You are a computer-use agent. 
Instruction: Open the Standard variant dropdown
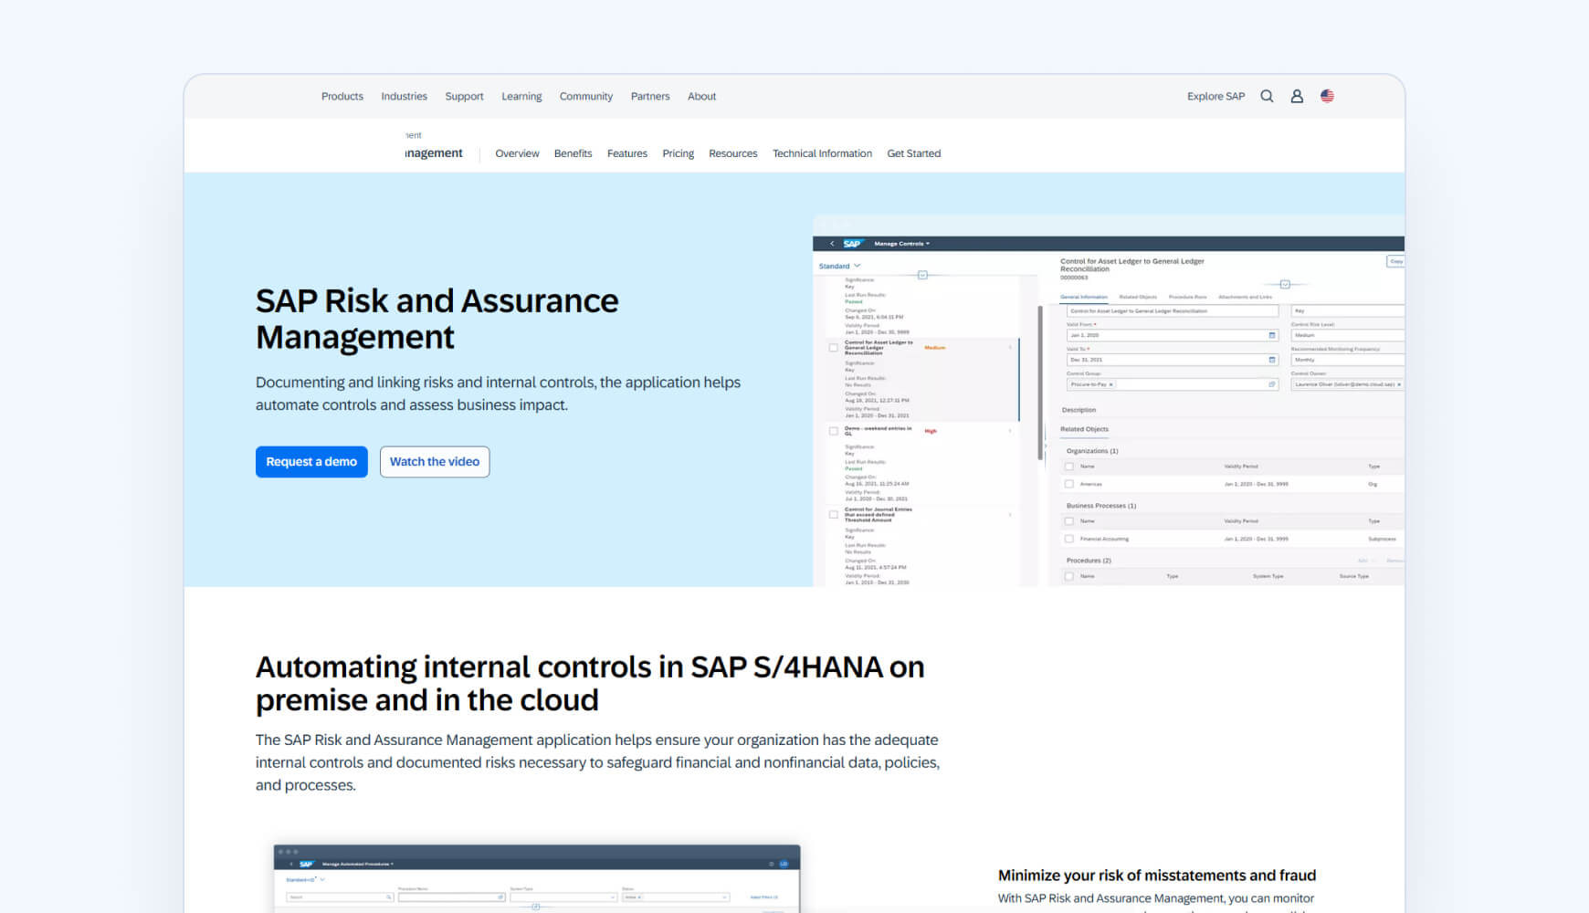(x=839, y=266)
